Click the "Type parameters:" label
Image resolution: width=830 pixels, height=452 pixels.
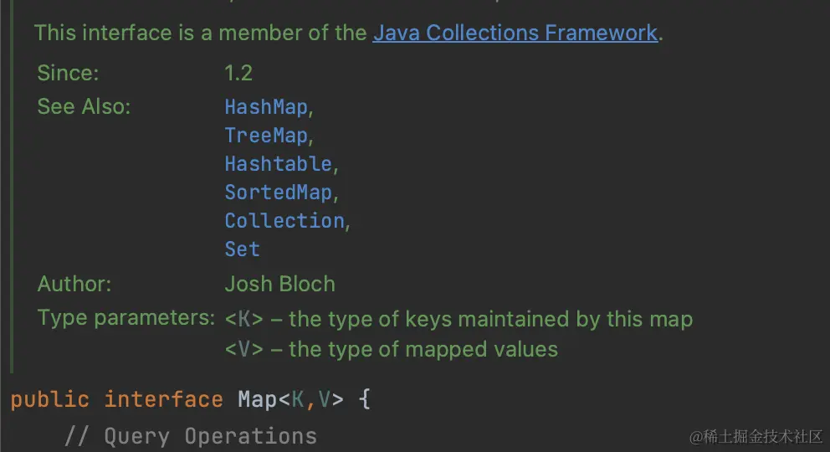coord(126,318)
